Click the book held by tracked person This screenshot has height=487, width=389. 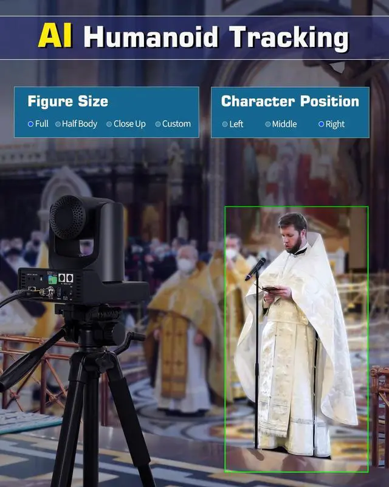pyautogui.click(x=270, y=290)
